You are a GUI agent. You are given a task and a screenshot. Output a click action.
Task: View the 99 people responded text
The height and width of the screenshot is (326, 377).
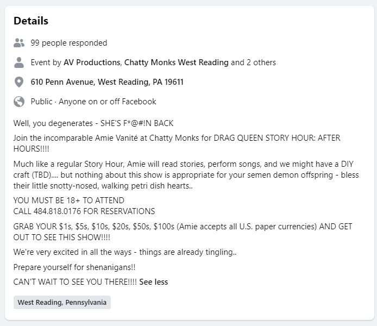point(69,43)
